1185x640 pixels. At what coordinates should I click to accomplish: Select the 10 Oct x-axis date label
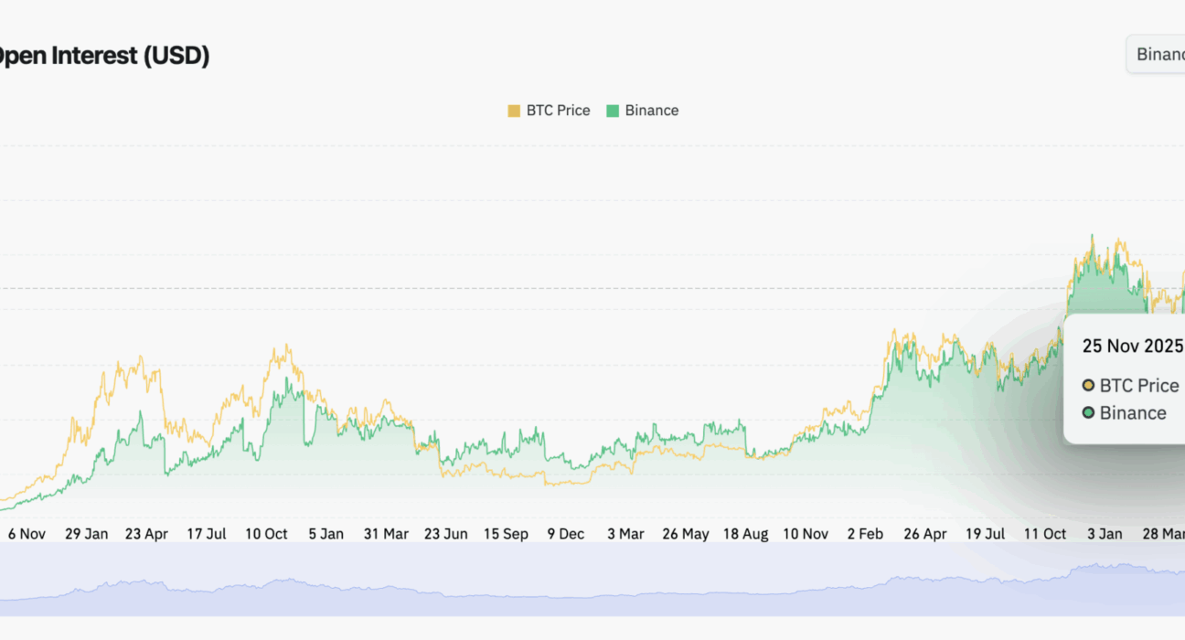pyautogui.click(x=266, y=534)
